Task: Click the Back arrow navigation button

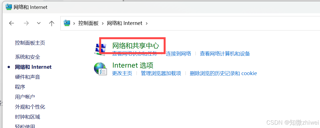Action: pyautogui.click(x=12, y=23)
